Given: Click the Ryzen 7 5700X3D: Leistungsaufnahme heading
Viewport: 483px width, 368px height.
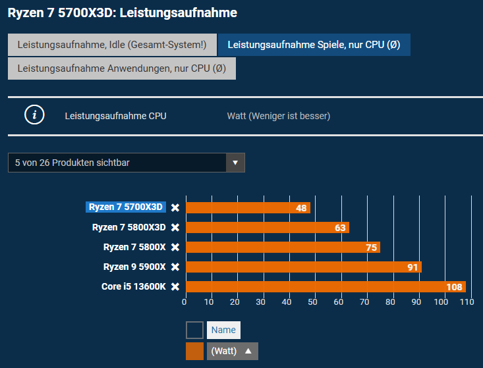Looking at the screenshot, I should [123, 13].
